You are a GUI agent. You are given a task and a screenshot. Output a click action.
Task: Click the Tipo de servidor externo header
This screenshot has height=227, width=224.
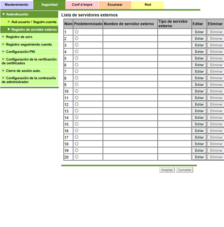pyautogui.click(x=175, y=24)
